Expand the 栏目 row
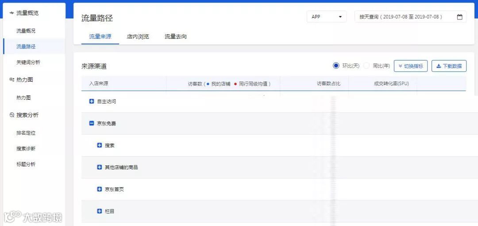The image size is (478, 226). click(99, 211)
